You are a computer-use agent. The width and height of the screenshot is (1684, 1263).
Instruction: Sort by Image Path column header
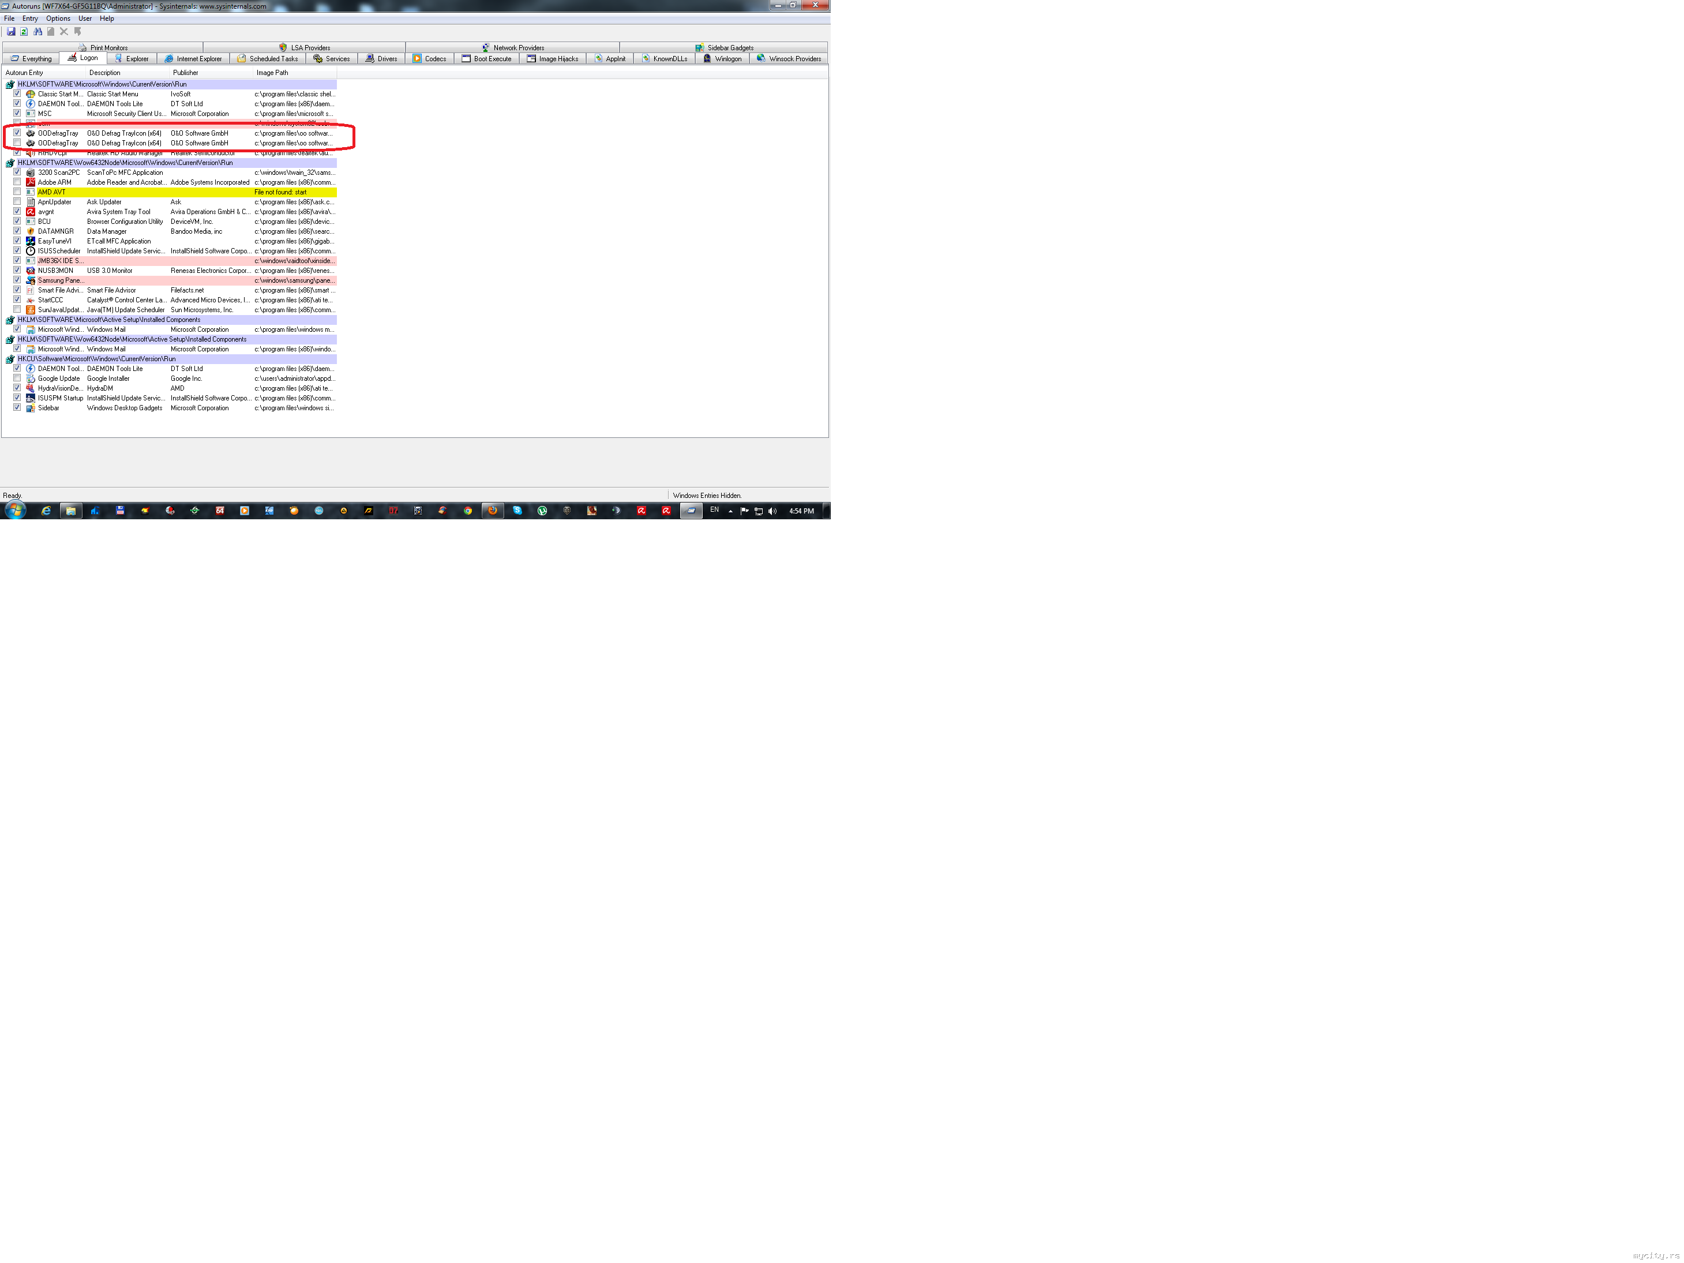(x=272, y=73)
